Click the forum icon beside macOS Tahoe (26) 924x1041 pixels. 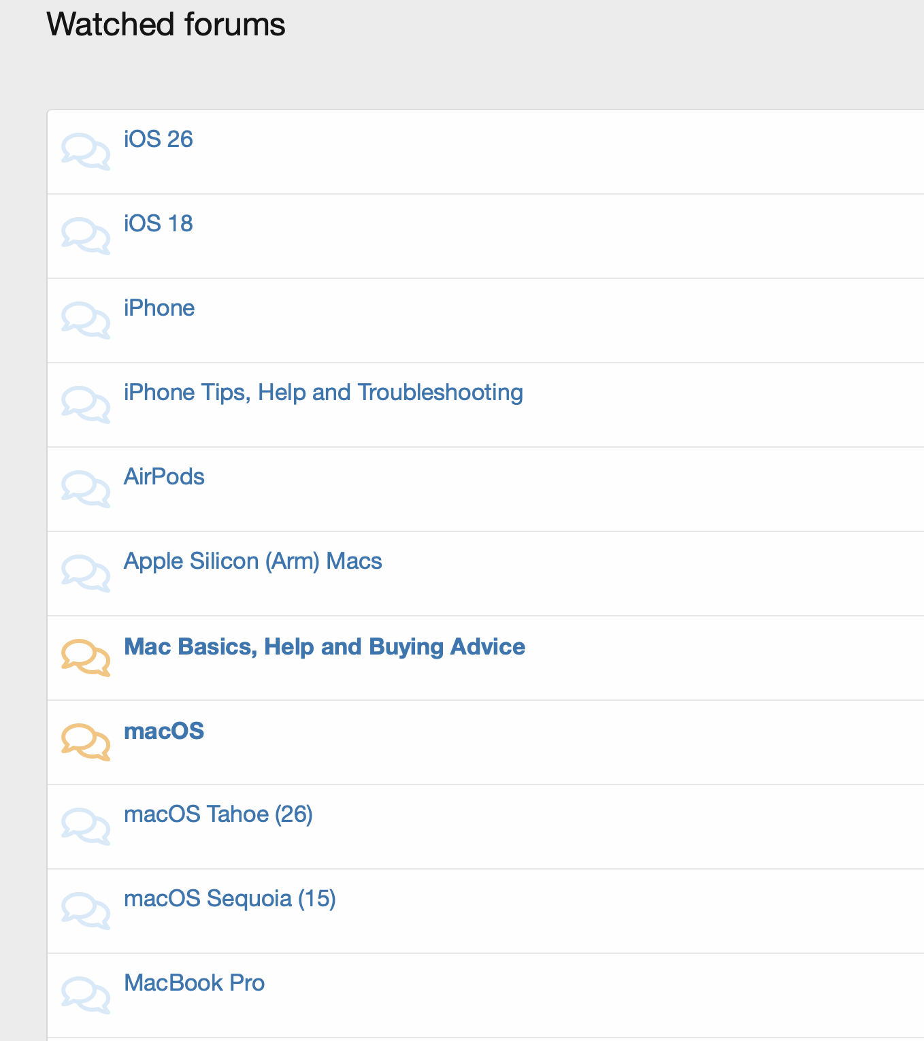pyautogui.click(x=86, y=827)
